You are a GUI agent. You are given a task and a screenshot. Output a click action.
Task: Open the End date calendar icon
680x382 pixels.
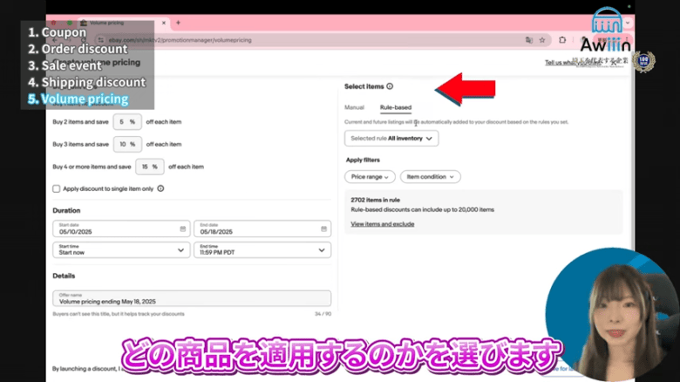coord(323,229)
